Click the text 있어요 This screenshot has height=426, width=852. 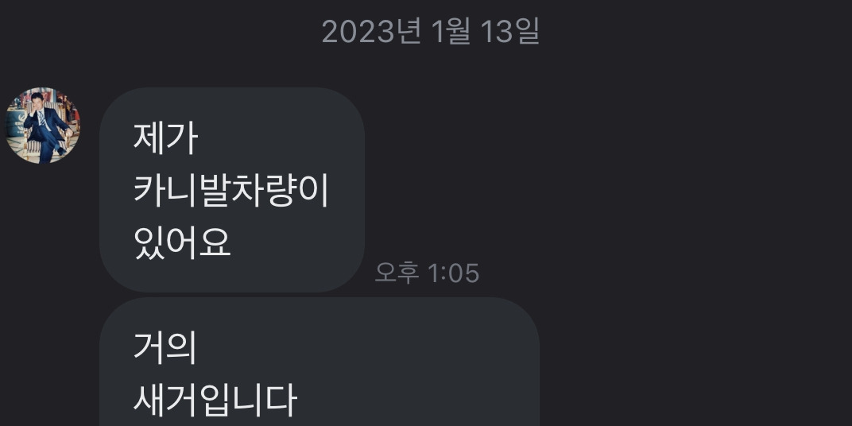(183, 243)
